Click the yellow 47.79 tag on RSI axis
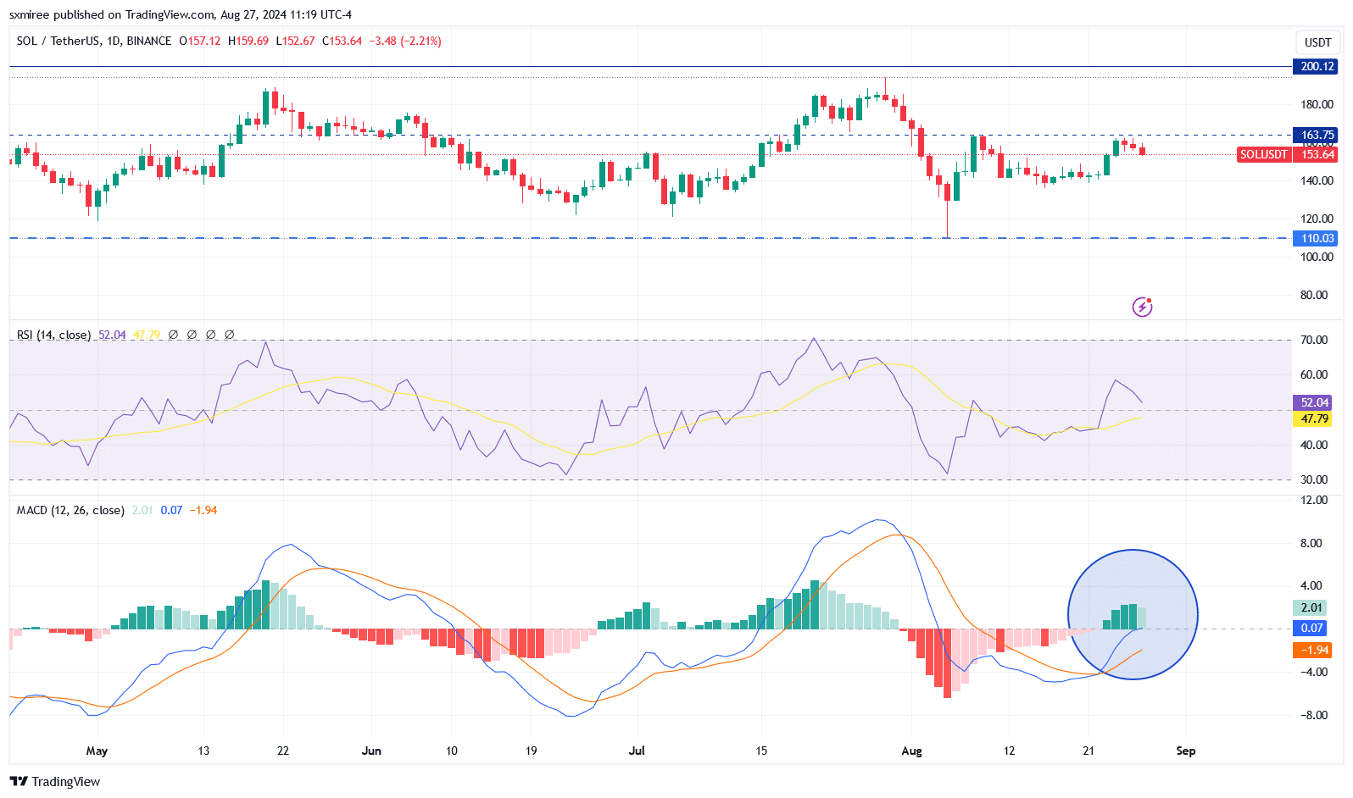Screen dimensions: 1353x798 1314,418
